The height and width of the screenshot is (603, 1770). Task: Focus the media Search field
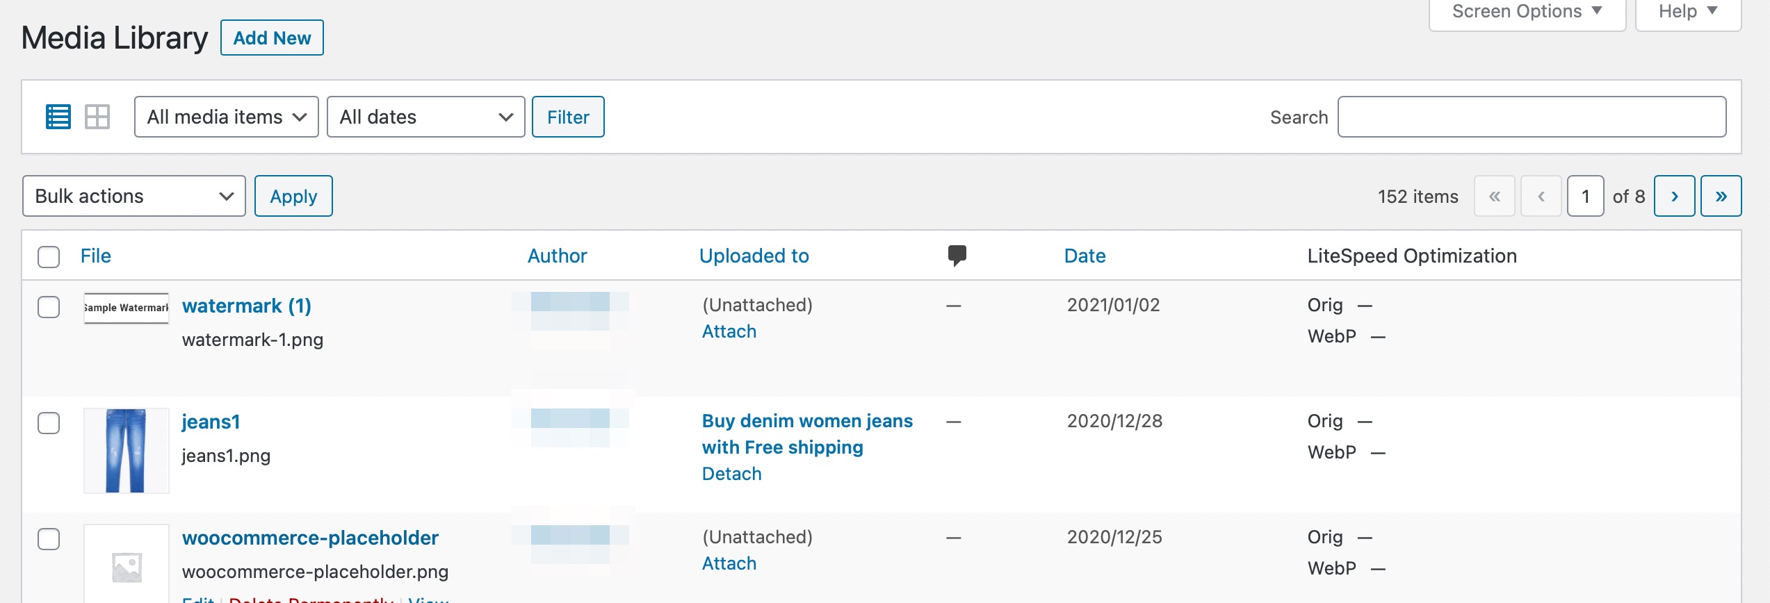coord(1532,117)
